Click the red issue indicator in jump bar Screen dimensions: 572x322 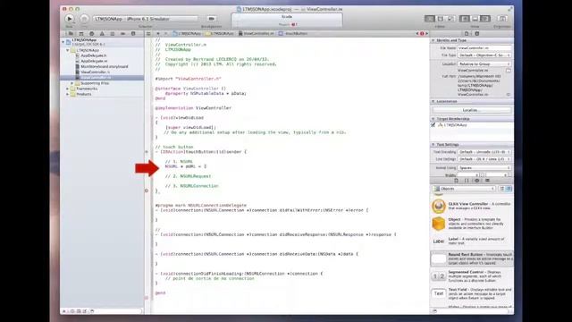tap(422, 34)
